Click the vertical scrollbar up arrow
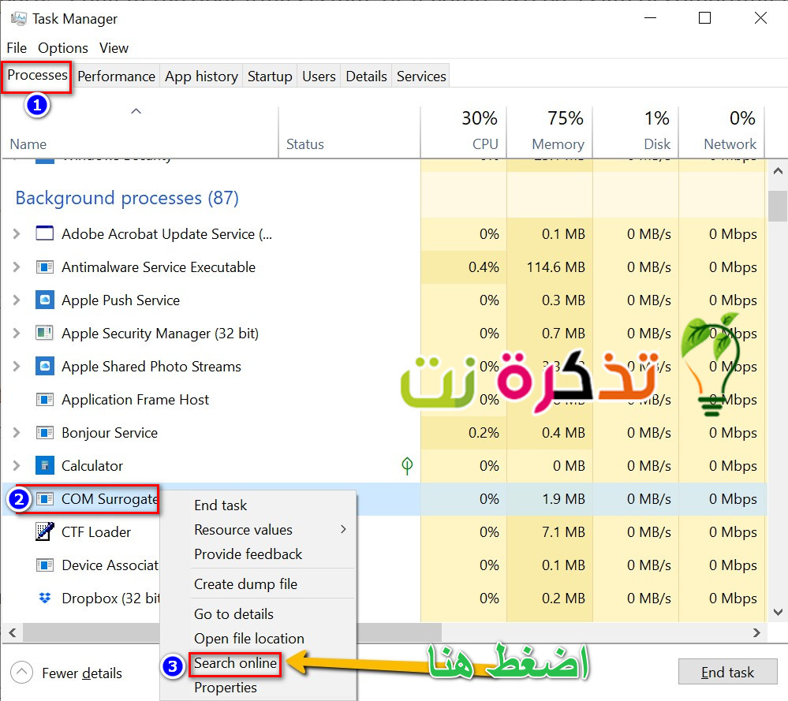The height and width of the screenshot is (701, 788). (778, 171)
